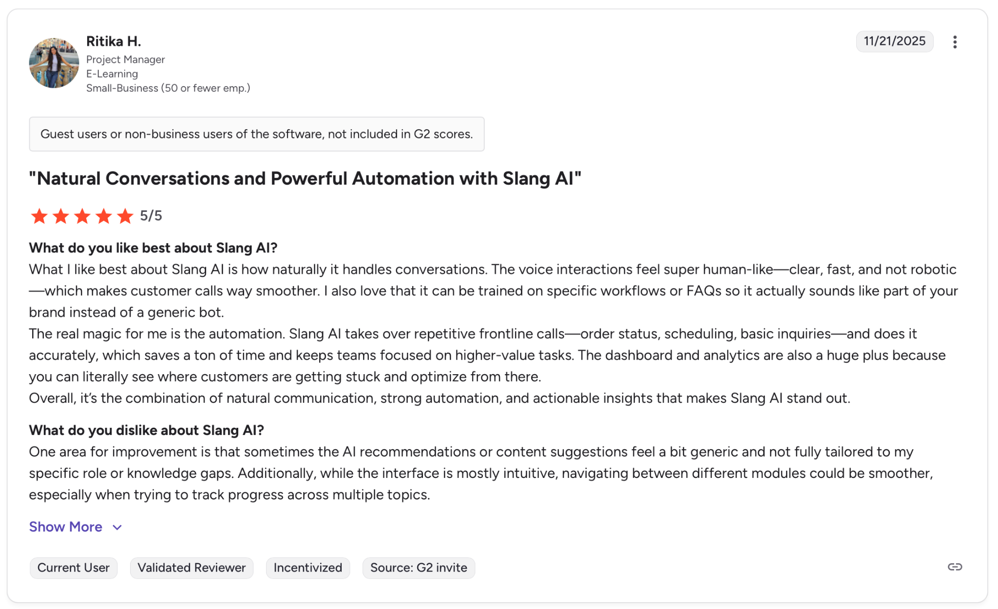Click the "What do you dislike about Slang AI?" heading
The height and width of the screenshot is (609, 998).
(x=146, y=430)
